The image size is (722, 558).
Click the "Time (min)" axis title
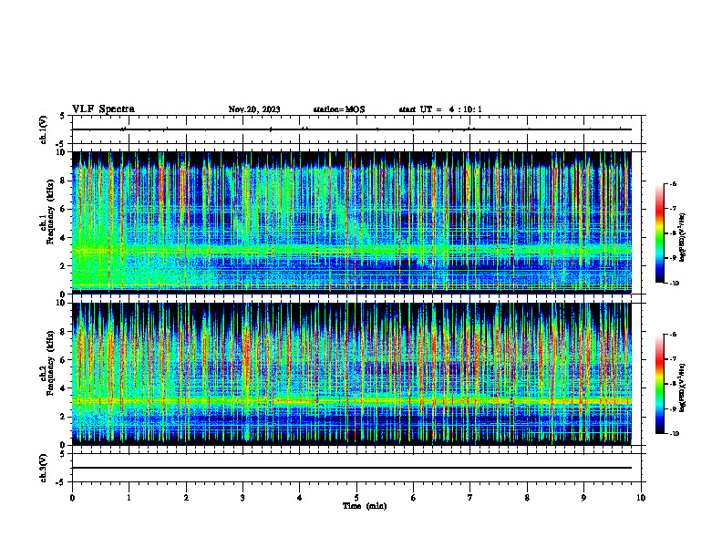pyautogui.click(x=365, y=506)
